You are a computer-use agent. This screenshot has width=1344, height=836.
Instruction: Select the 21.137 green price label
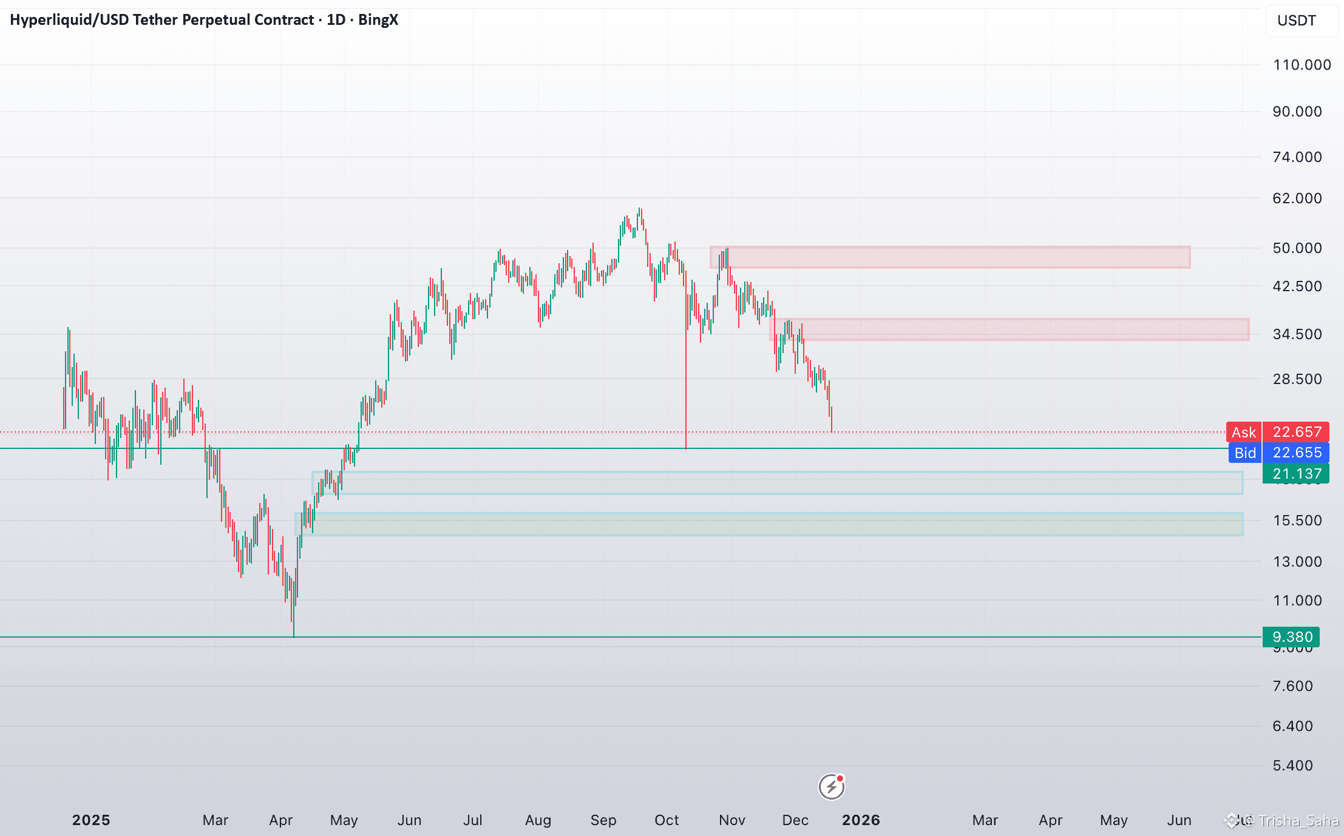point(1295,473)
